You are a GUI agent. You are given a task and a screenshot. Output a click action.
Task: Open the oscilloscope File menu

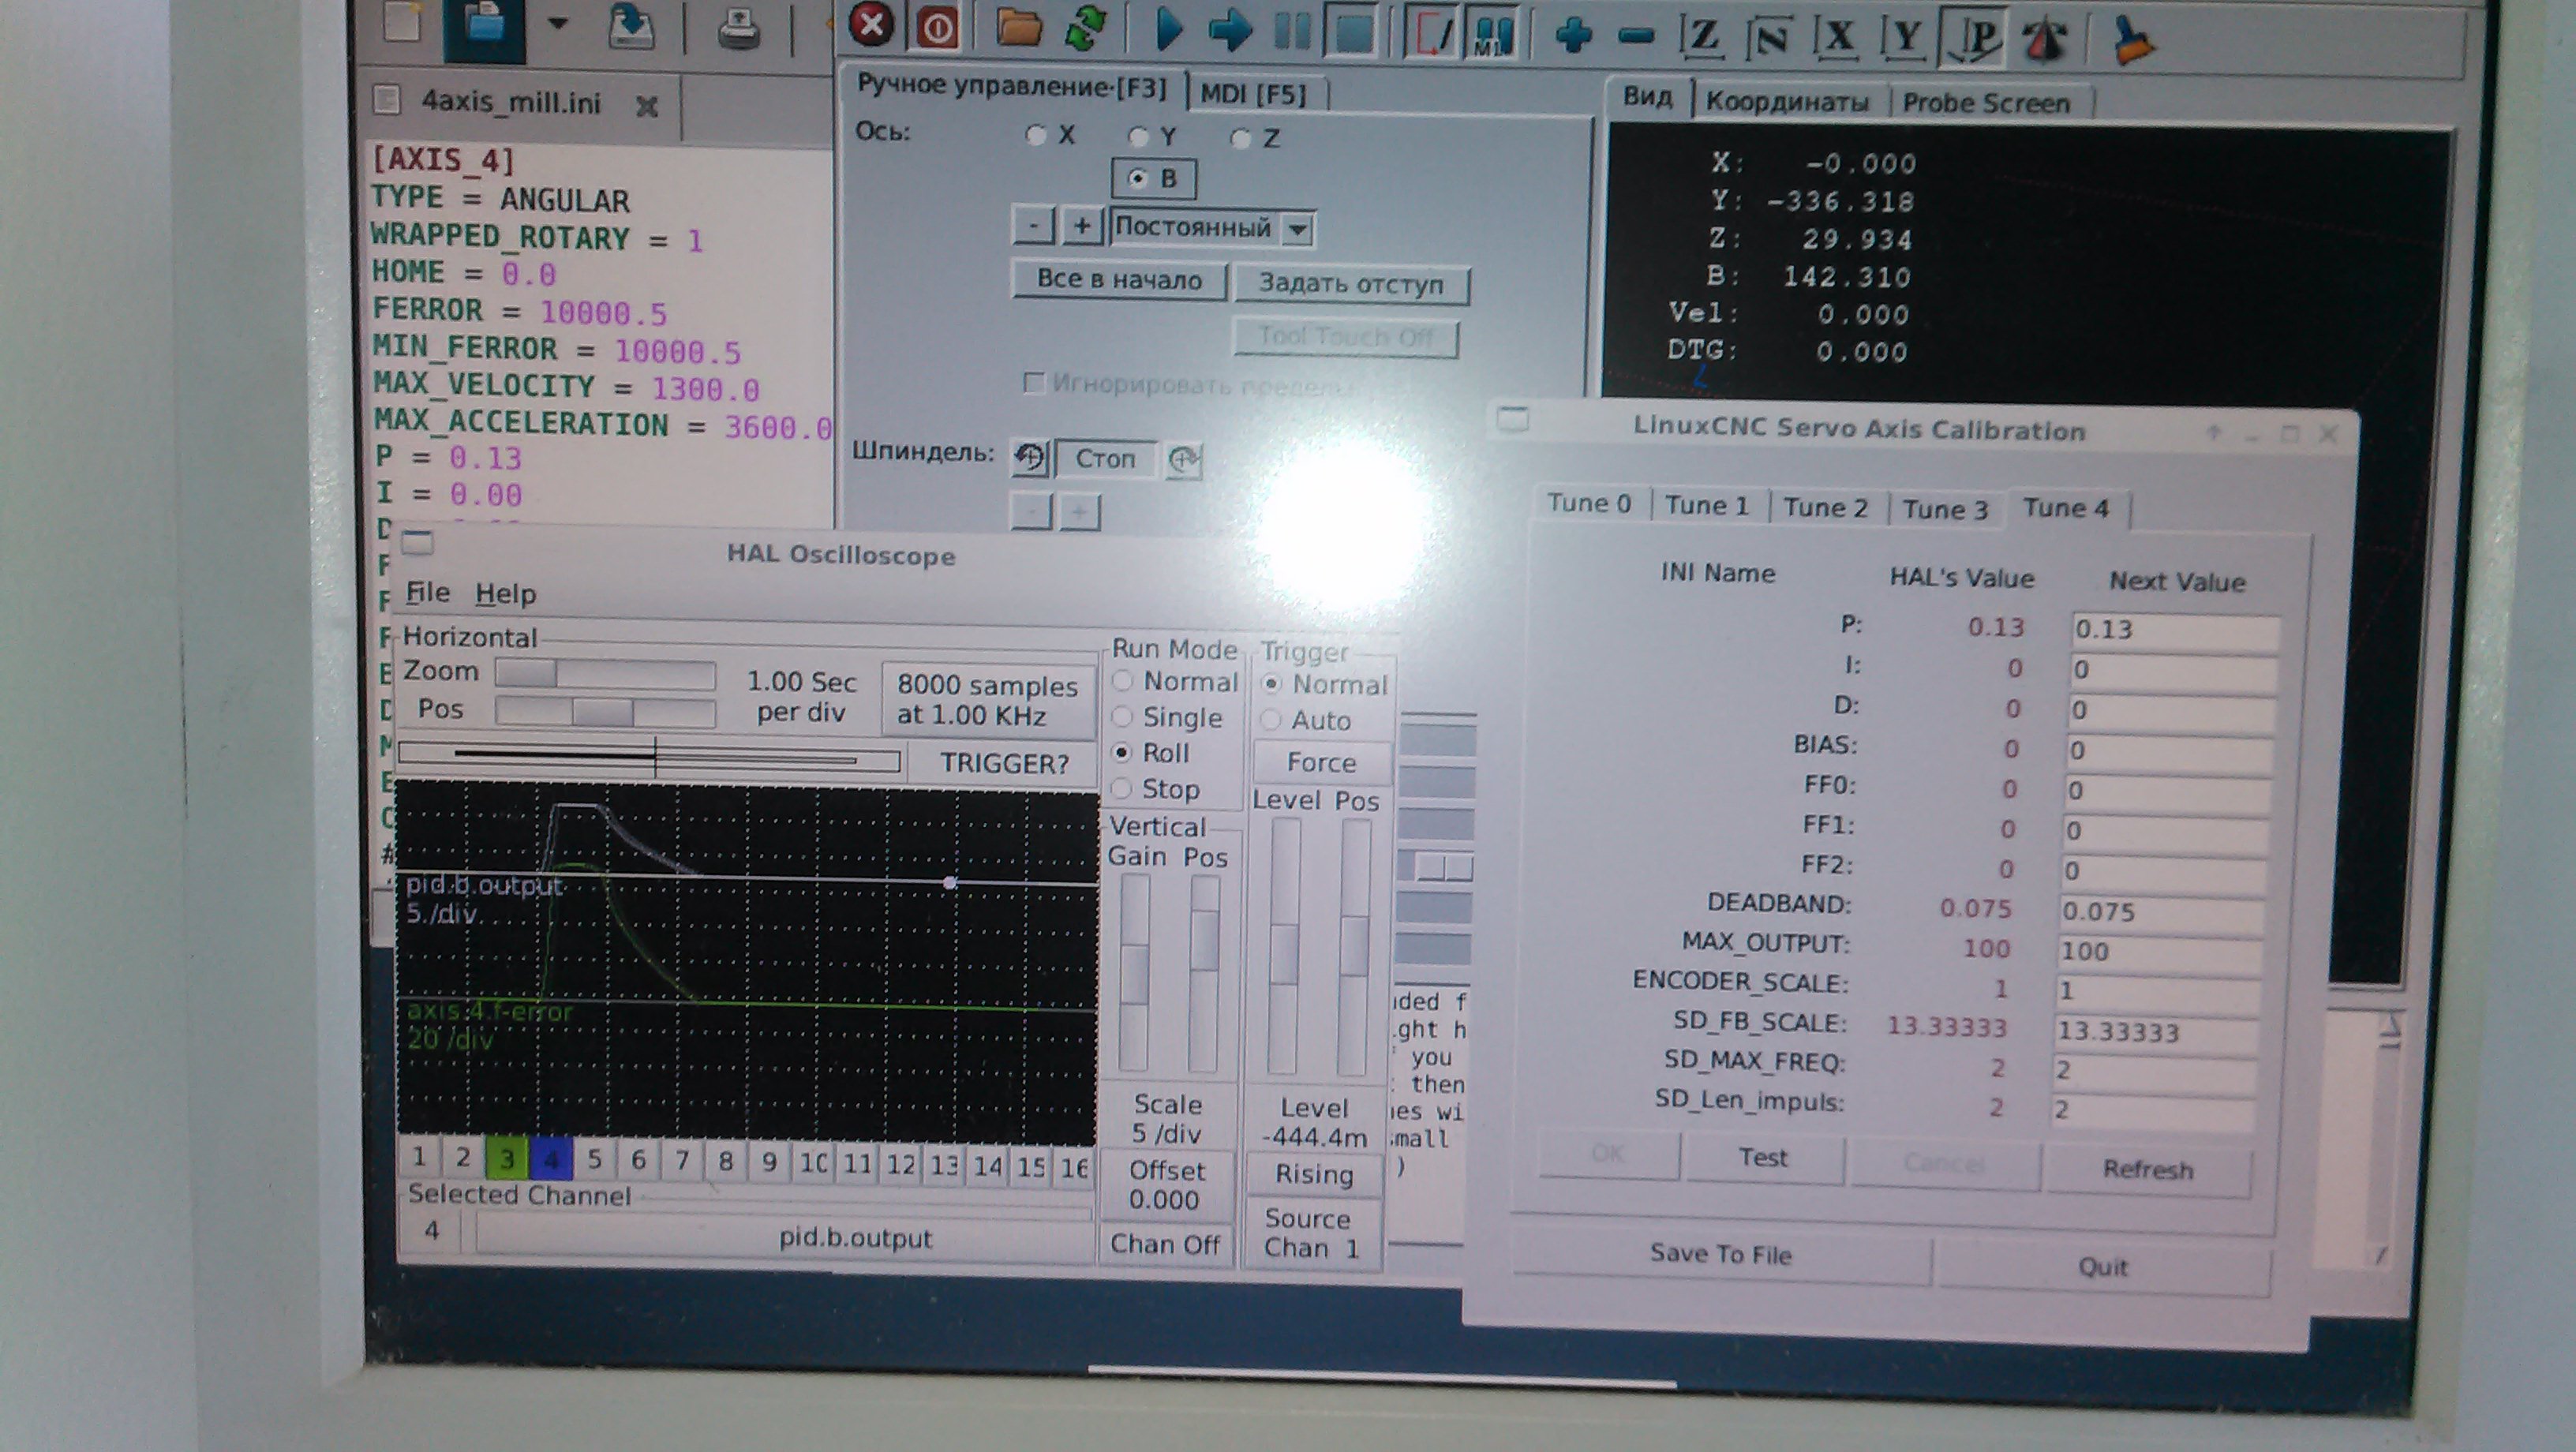point(427,593)
